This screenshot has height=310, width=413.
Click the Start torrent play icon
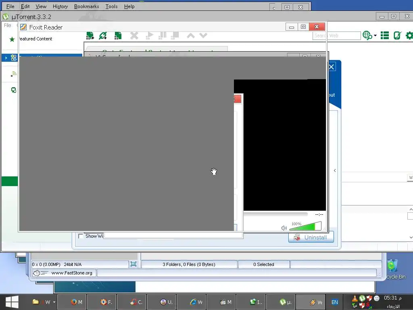150,36
